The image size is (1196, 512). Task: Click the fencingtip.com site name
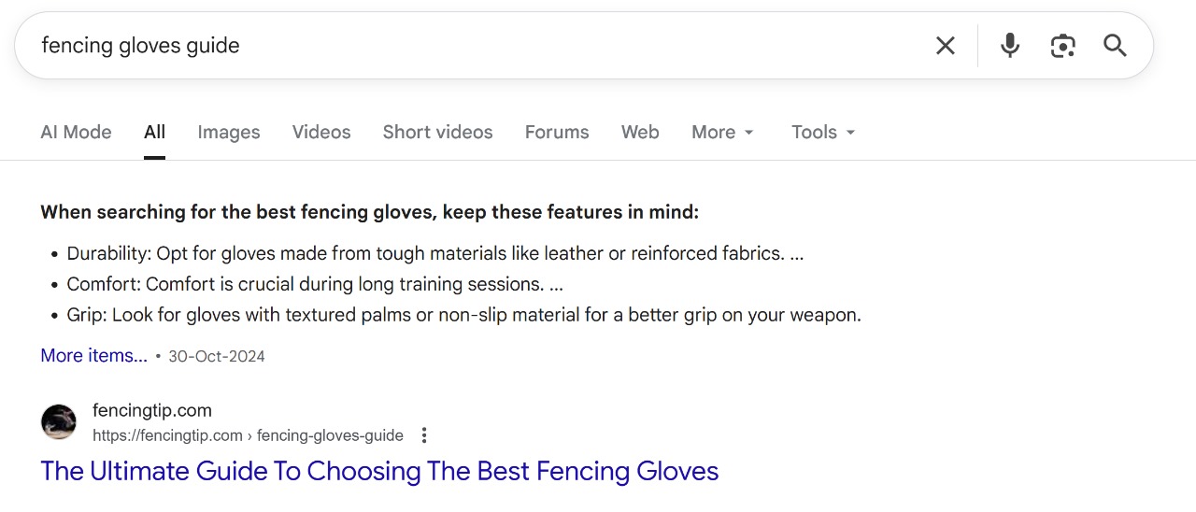coord(152,410)
